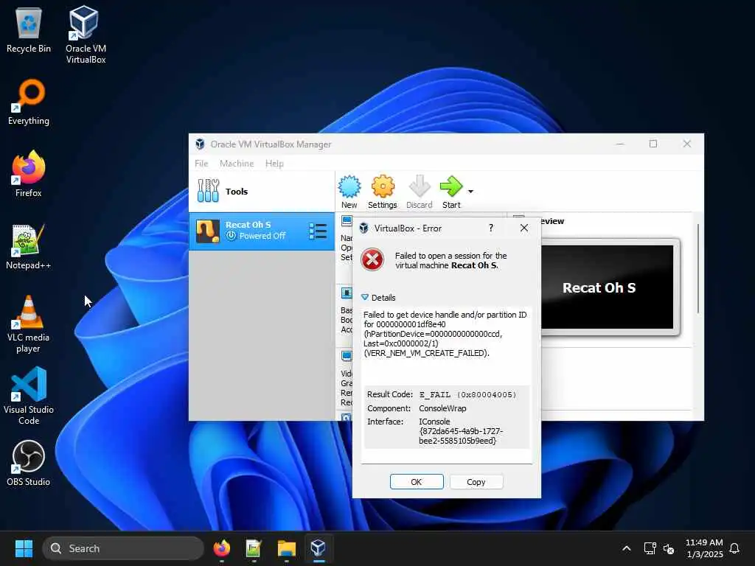This screenshot has height=566, width=755.
Task: Open Firefox from the taskbar
Action: pos(221,548)
